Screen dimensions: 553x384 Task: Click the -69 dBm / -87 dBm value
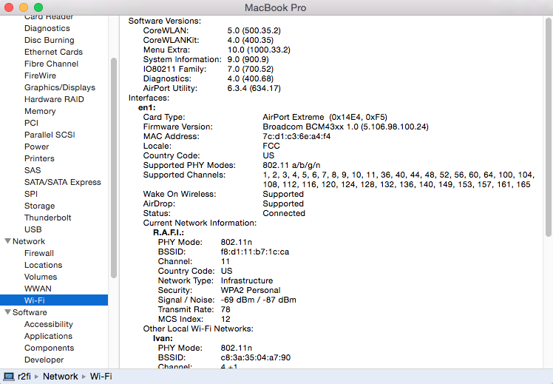(x=258, y=300)
